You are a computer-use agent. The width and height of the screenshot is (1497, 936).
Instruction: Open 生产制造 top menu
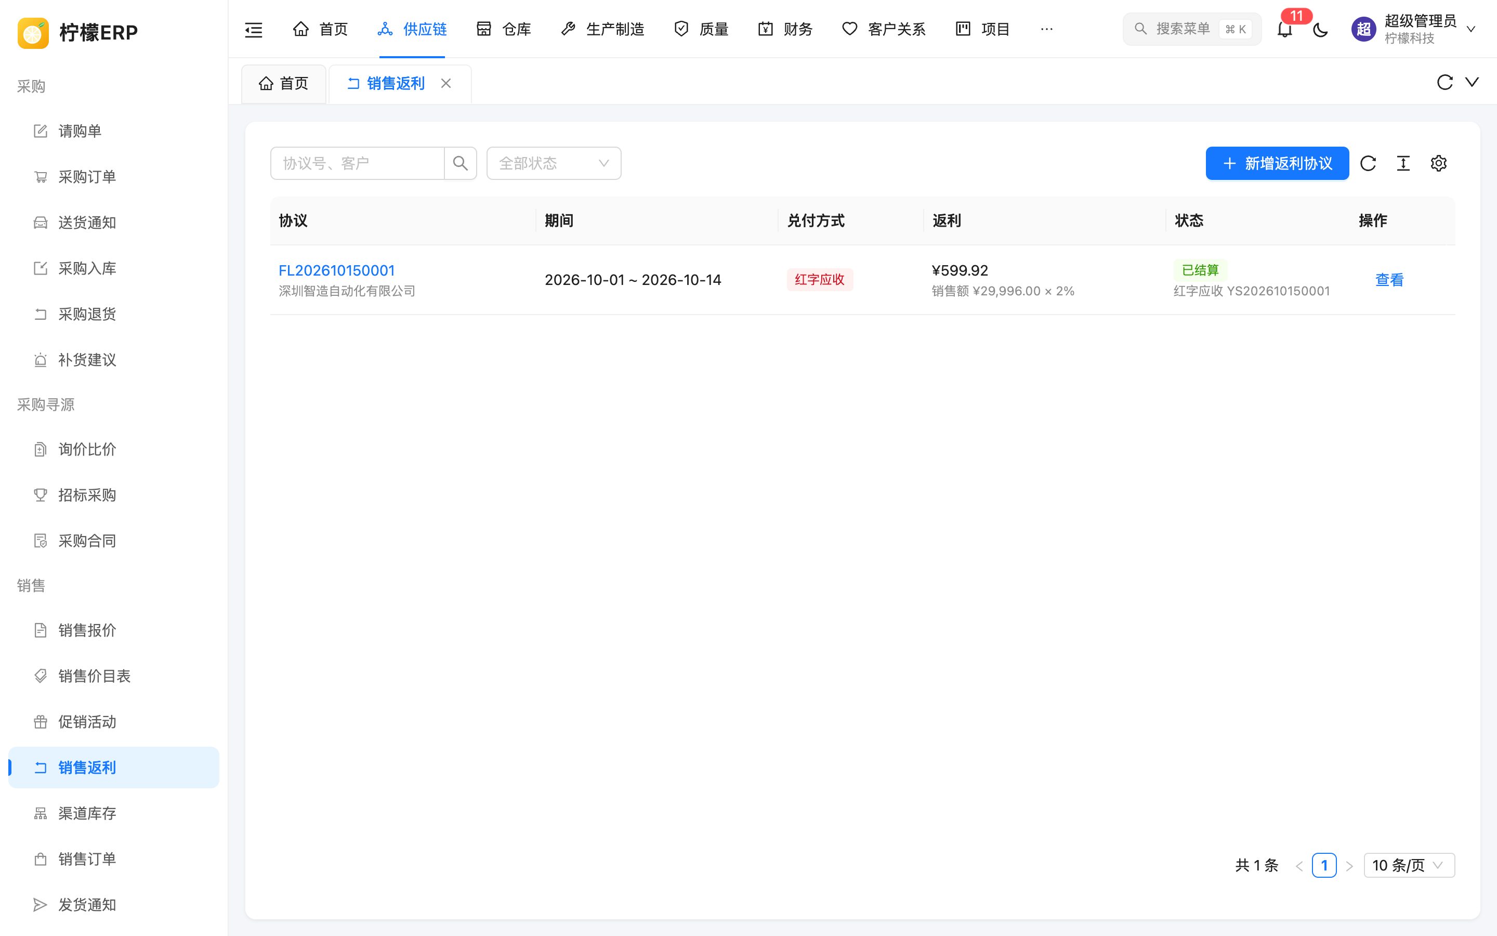pyautogui.click(x=602, y=29)
